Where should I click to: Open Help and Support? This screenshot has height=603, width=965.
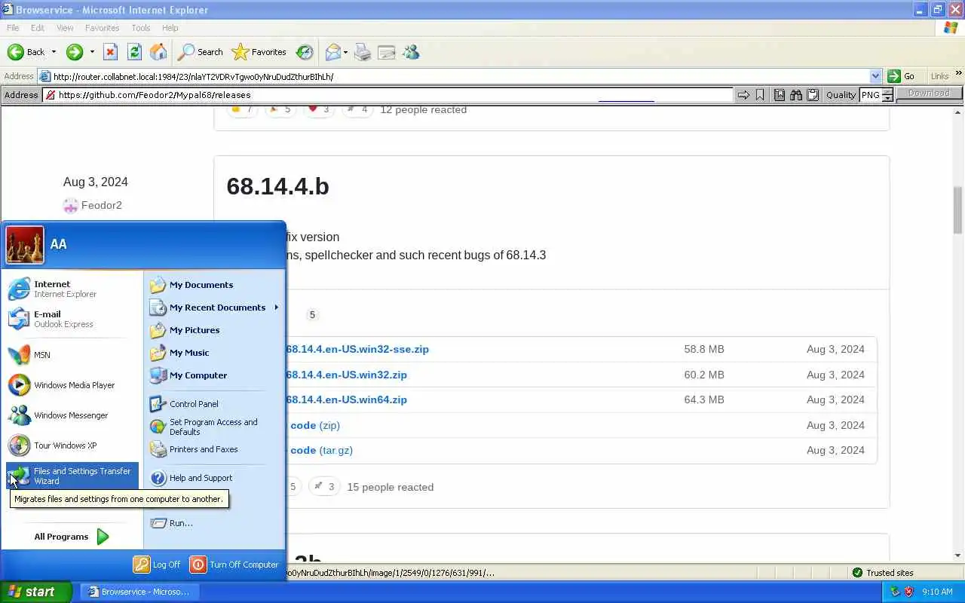coord(214,478)
